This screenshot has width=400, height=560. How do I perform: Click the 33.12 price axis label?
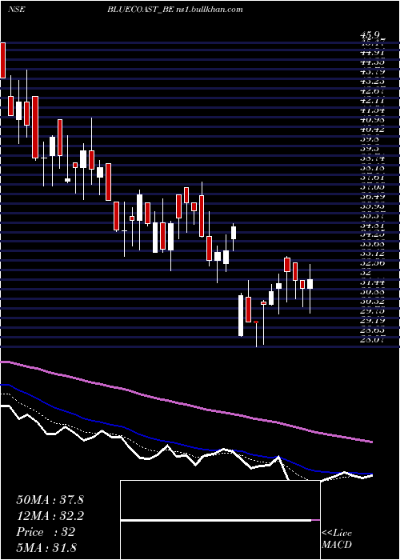373,254
